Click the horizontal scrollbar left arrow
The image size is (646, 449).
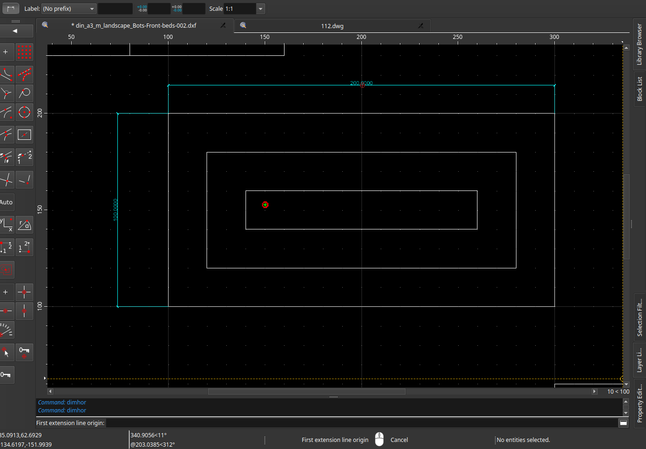tap(50, 391)
